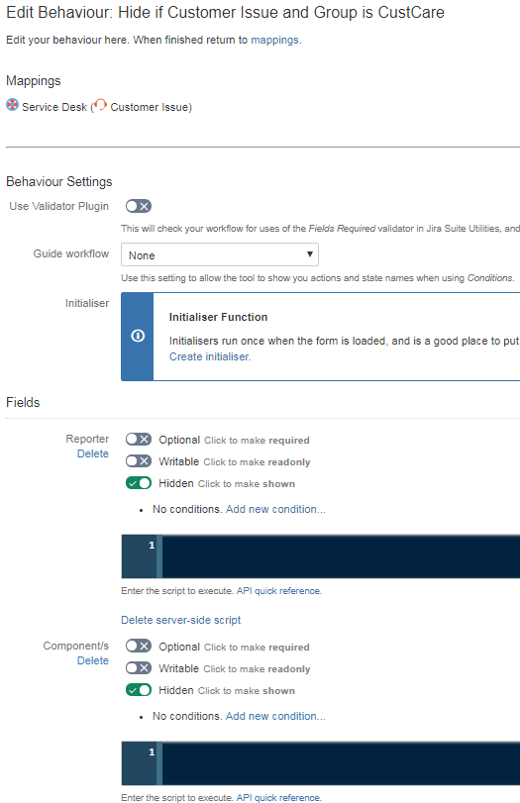Click line number 1 in Reporter script
The height and width of the screenshot is (803, 520).
click(152, 546)
